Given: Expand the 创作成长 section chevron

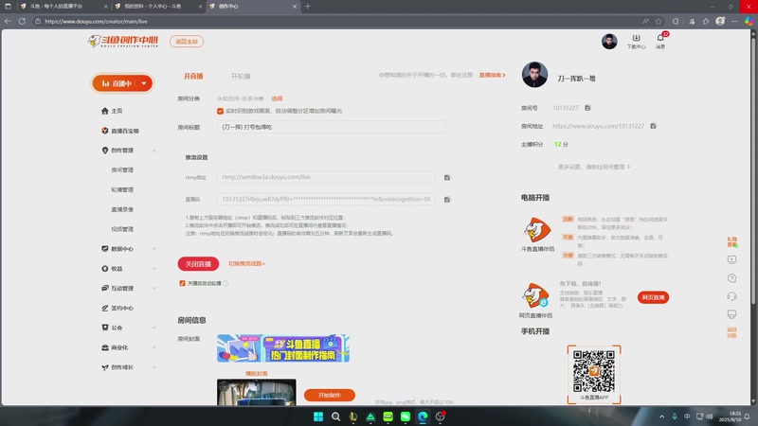Looking at the screenshot, I should coord(153,367).
